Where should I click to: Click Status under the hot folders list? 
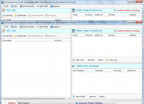102,97
